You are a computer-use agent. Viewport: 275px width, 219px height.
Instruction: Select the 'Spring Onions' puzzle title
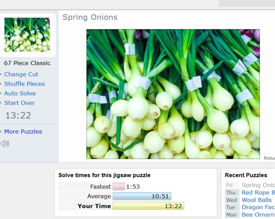pos(90,17)
